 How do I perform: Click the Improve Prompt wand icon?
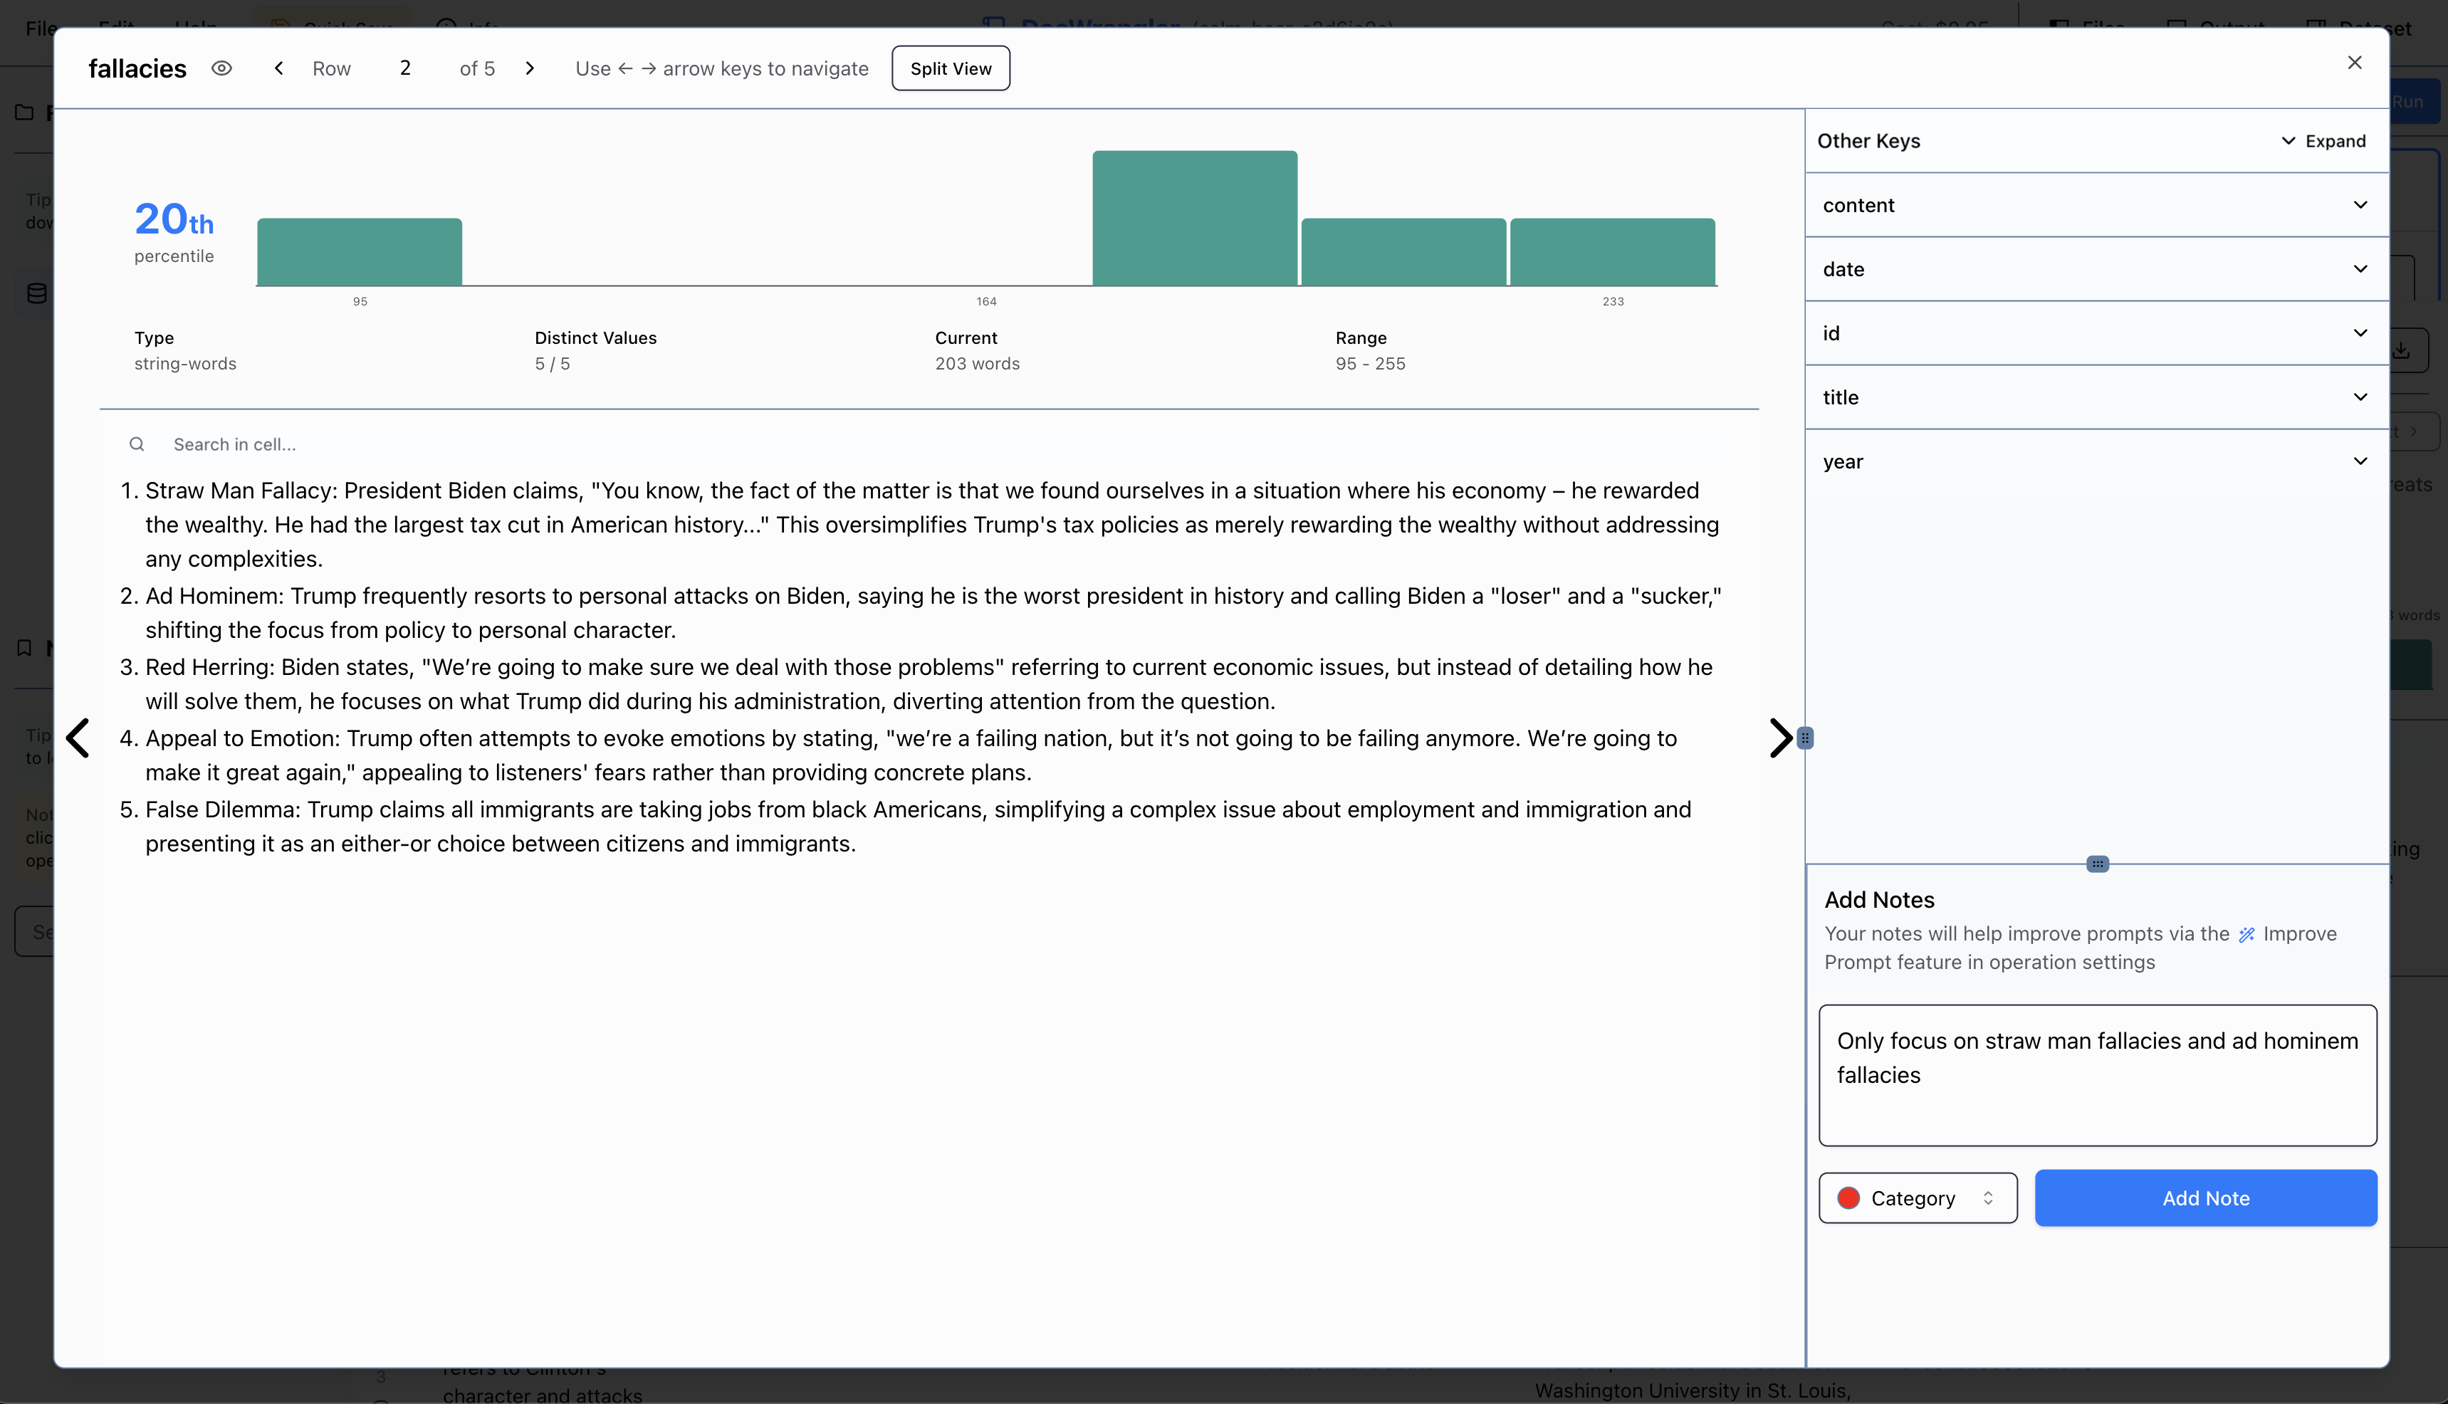2246,934
